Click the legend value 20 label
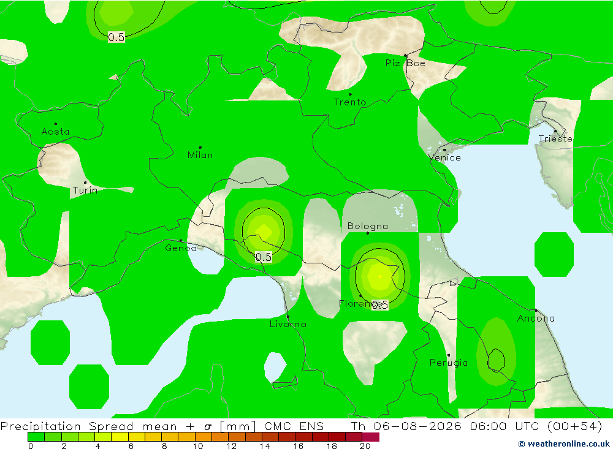613x449 pixels. (x=365, y=445)
